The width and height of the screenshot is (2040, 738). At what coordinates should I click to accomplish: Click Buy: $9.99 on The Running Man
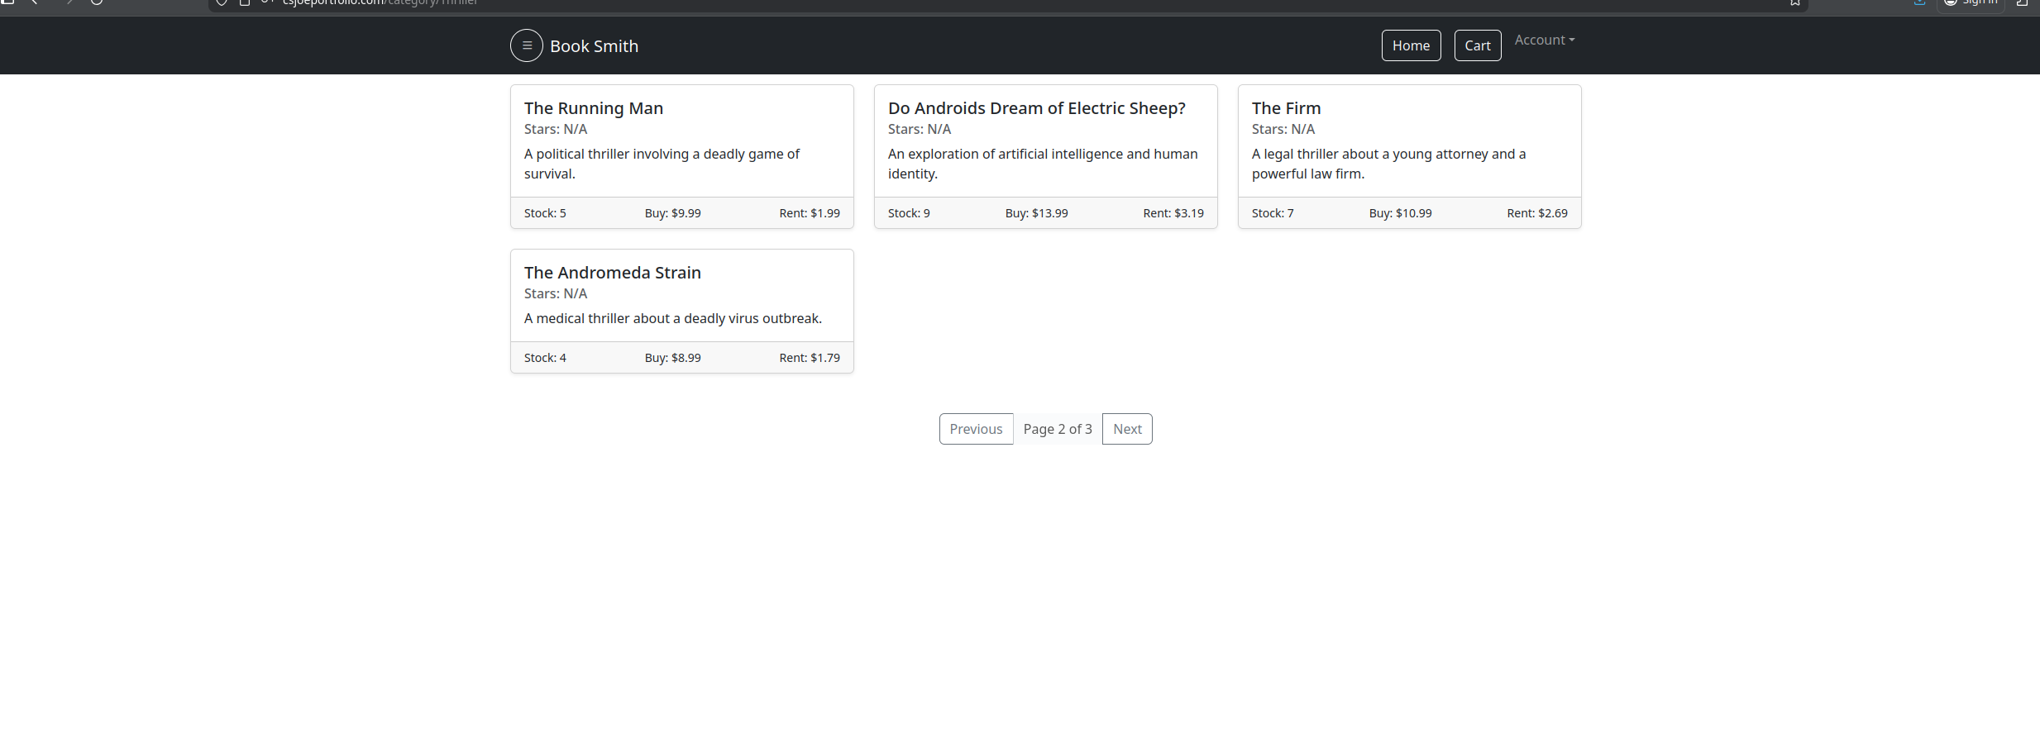tap(672, 213)
